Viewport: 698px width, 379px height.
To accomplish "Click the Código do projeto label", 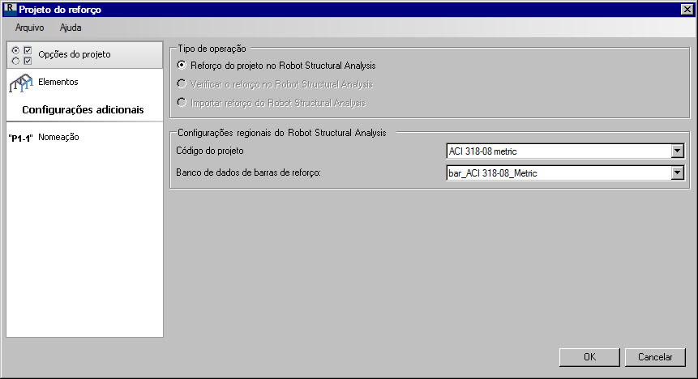I will coord(210,151).
